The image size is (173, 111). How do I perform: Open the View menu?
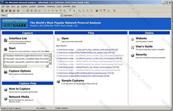coord(13,7)
